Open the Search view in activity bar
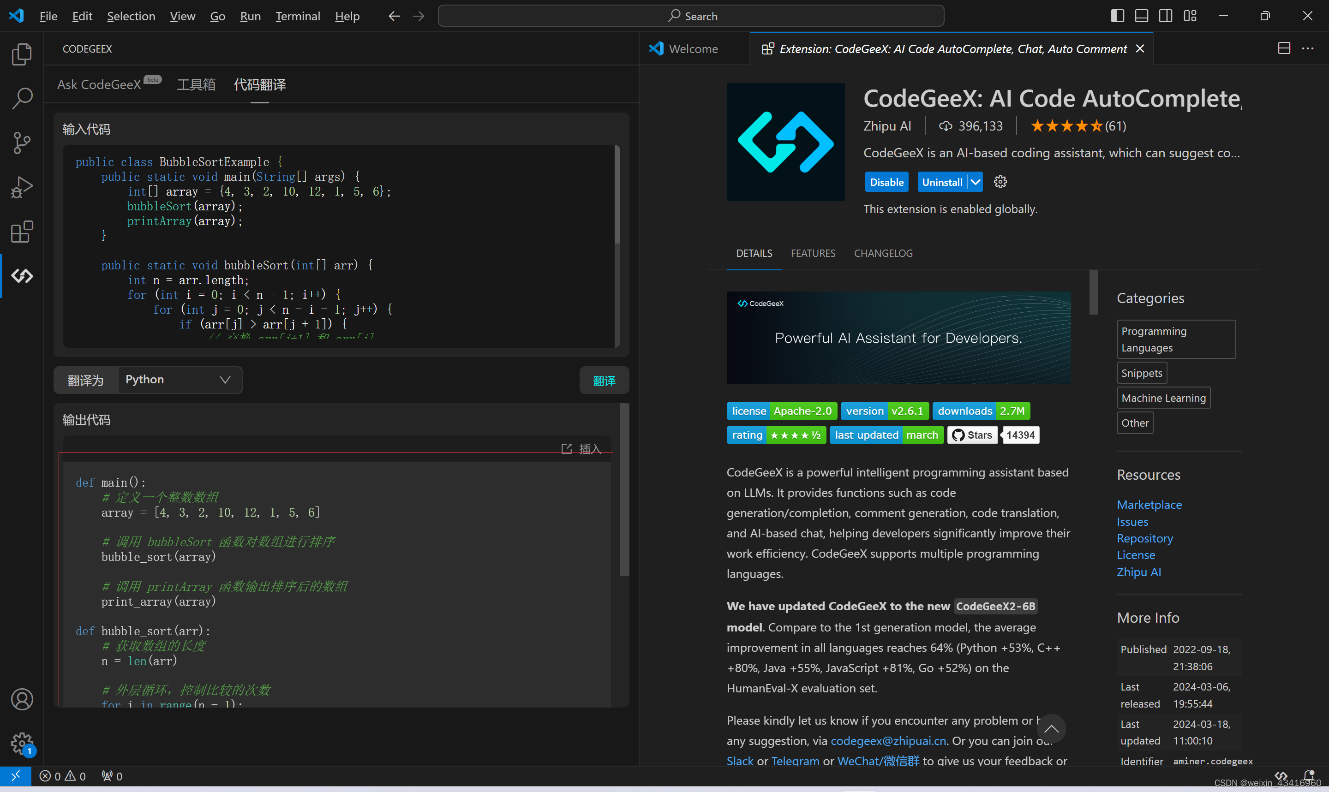 22,98
